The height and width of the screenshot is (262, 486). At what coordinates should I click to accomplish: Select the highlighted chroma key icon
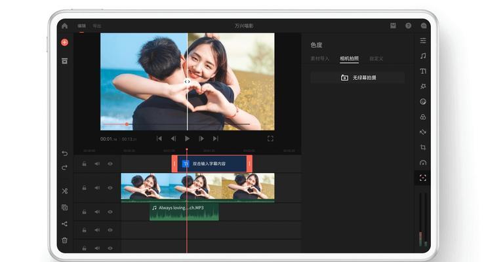click(x=423, y=178)
